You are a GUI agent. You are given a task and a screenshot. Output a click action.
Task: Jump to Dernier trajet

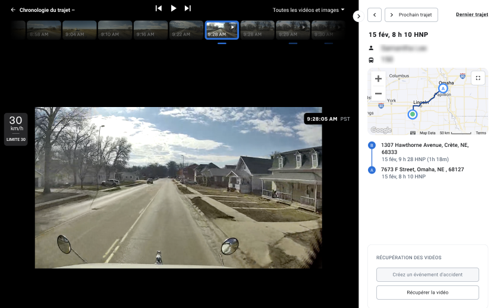pos(471,15)
